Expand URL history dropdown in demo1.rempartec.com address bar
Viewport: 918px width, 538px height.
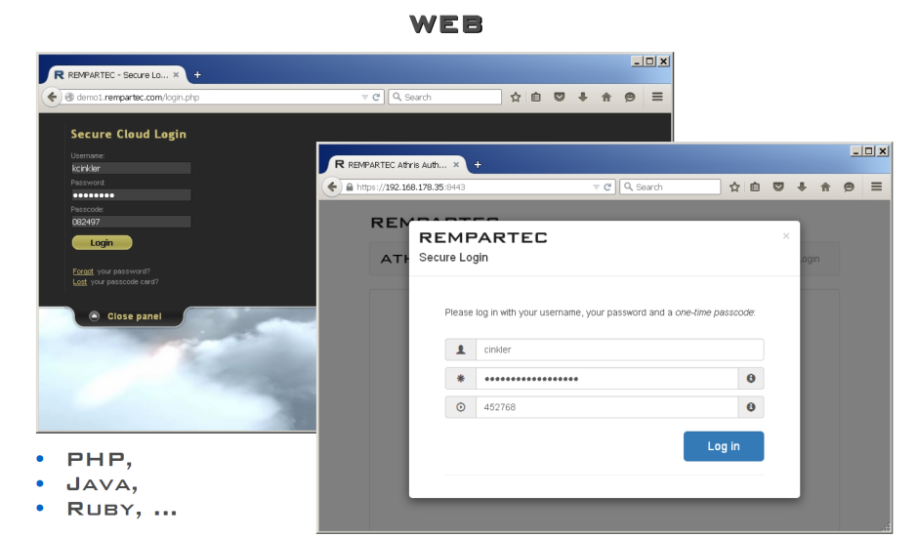(x=364, y=98)
